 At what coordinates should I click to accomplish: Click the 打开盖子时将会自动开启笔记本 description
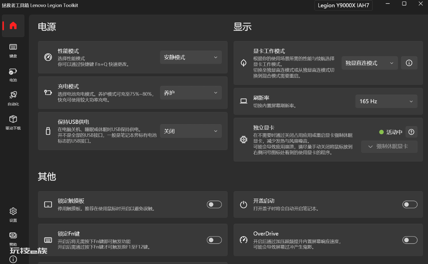coord(286,208)
